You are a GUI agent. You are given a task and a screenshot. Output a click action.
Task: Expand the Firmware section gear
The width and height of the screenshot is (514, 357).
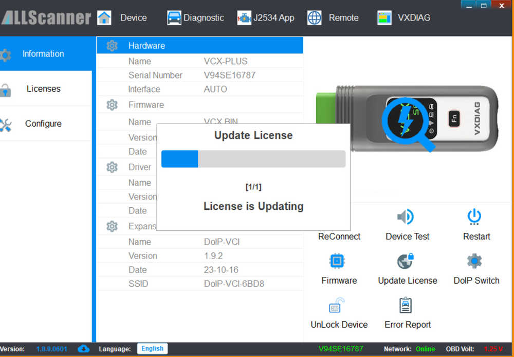coord(112,105)
